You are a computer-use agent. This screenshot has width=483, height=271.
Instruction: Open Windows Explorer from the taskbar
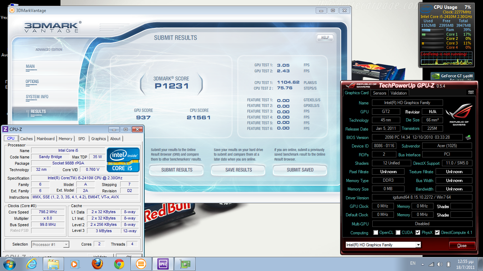53,264
